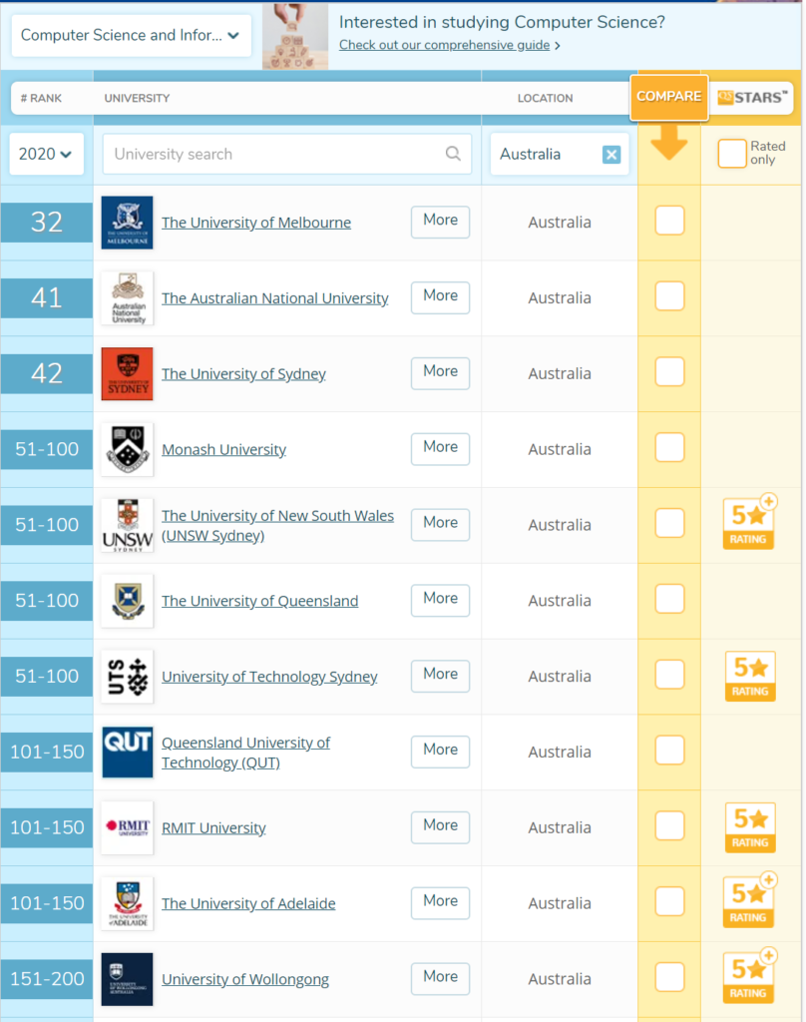Expand More for University of Sydney
Viewport: 806px width, 1022px height.
tap(441, 373)
